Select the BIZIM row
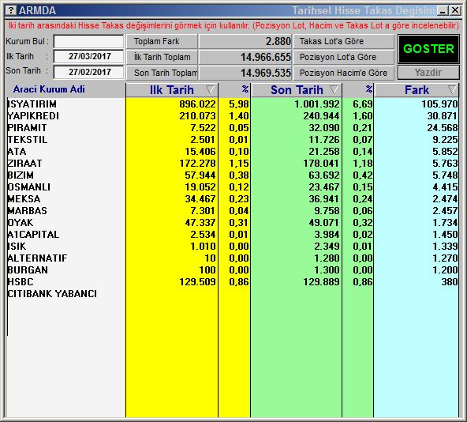Viewport: 467px width, 422px height. (x=233, y=175)
